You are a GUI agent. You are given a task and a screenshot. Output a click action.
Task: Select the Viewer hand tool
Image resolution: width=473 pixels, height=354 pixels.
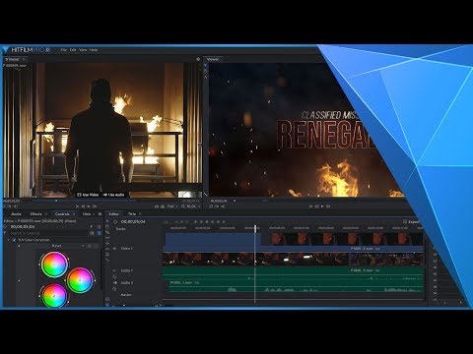[x=206, y=71]
